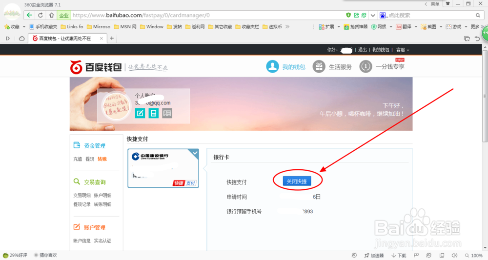Click 退出 logout link
Image resolution: width=488 pixels, height=260 pixels.
(x=362, y=50)
